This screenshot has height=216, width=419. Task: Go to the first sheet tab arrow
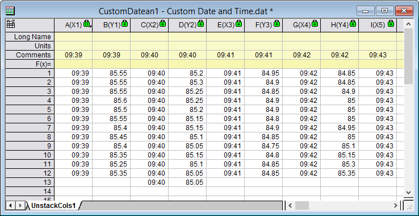click(10, 206)
